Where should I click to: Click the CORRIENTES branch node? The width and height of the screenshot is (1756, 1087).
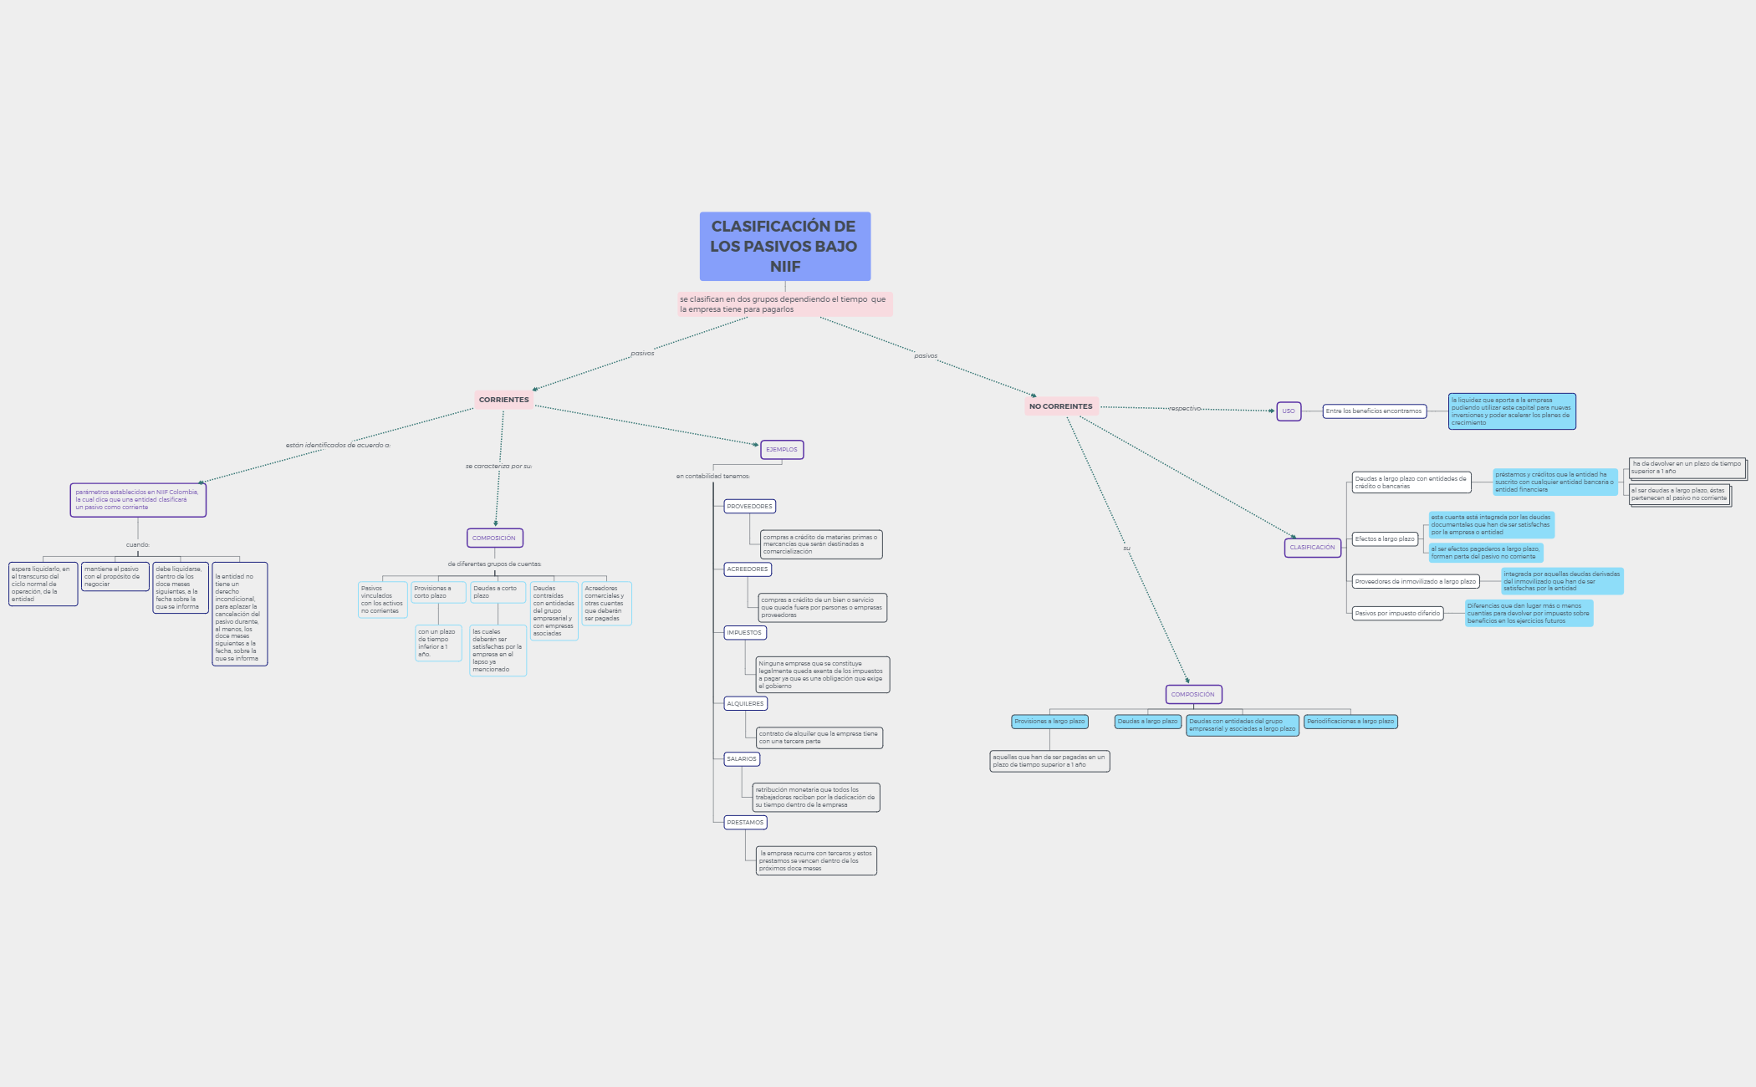coord(503,399)
